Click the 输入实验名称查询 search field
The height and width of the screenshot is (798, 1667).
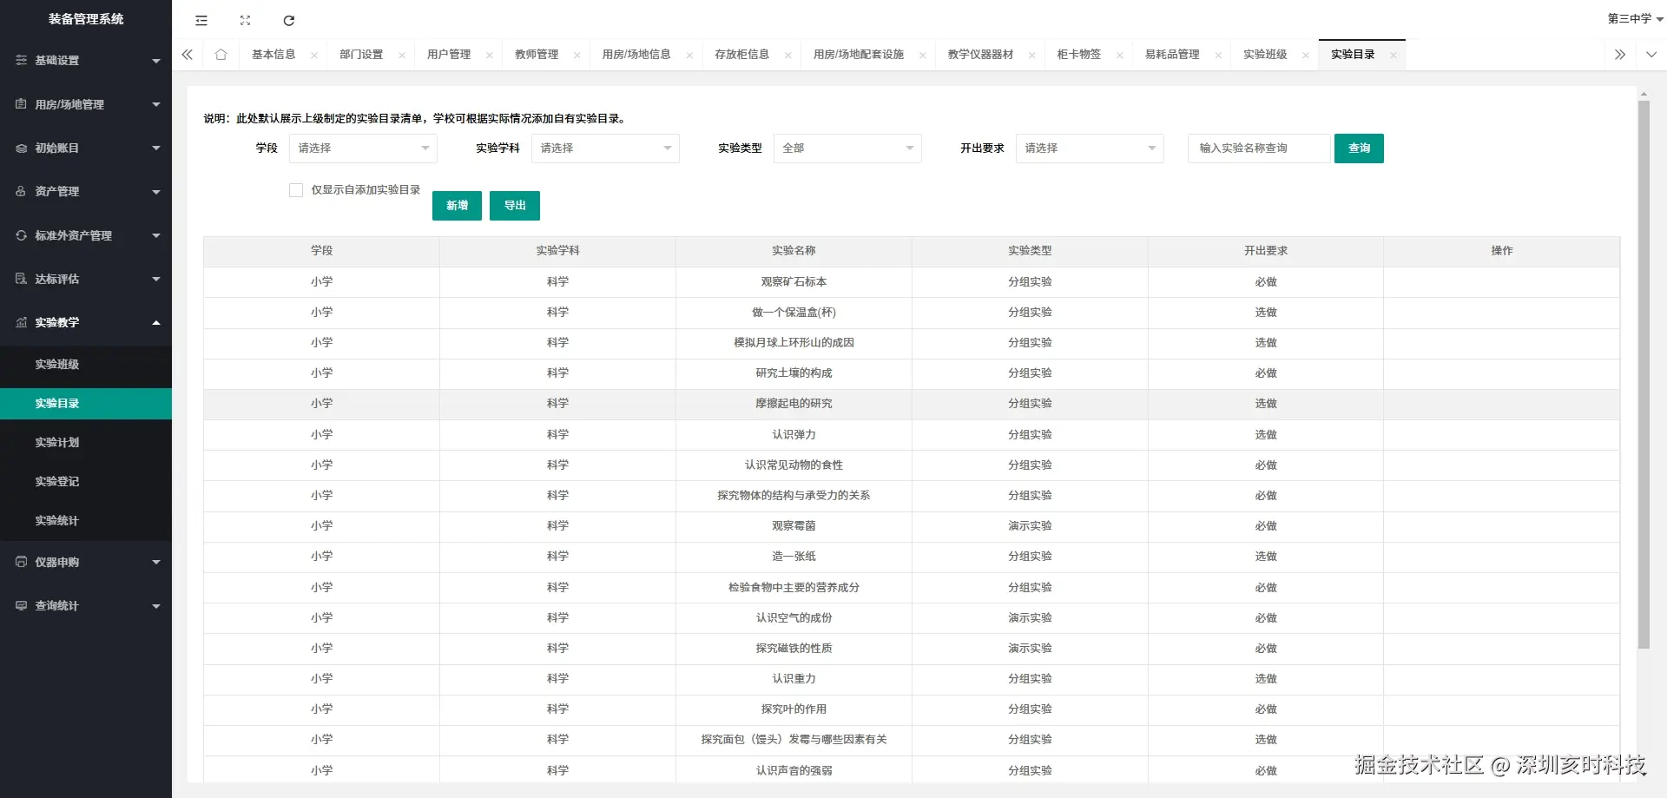pos(1259,148)
